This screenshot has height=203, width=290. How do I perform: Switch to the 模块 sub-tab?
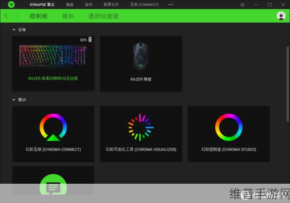68,16
